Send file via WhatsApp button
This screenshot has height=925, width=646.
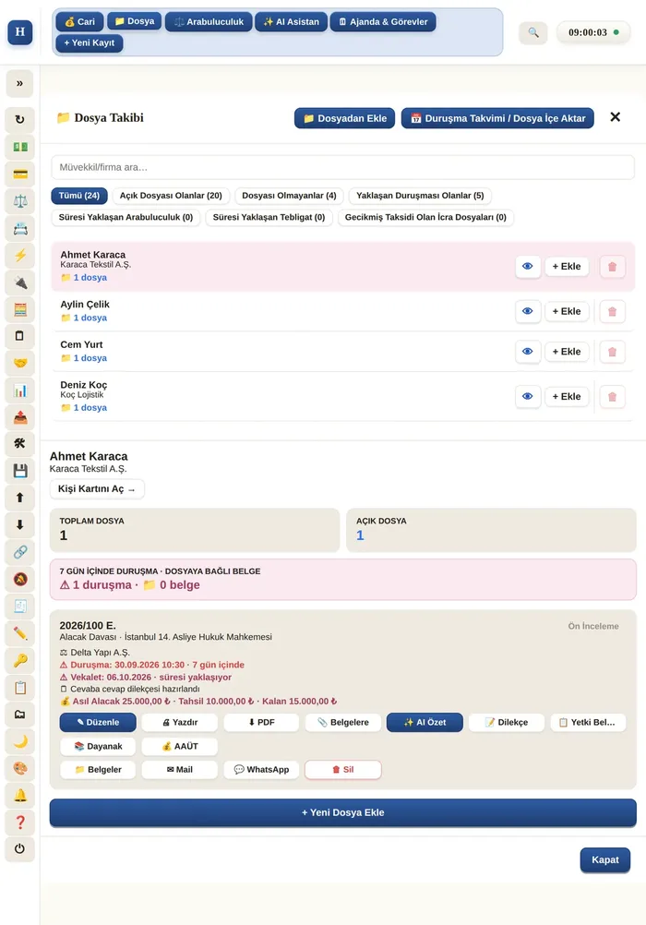coord(261,770)
